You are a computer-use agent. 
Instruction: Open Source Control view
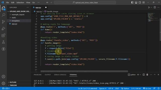3,22
